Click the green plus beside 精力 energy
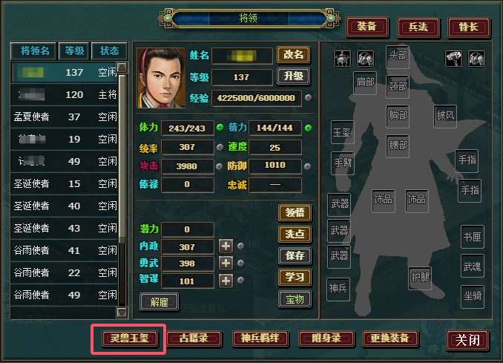The width and height of the screenshot is (503, 363). [308, 128]
